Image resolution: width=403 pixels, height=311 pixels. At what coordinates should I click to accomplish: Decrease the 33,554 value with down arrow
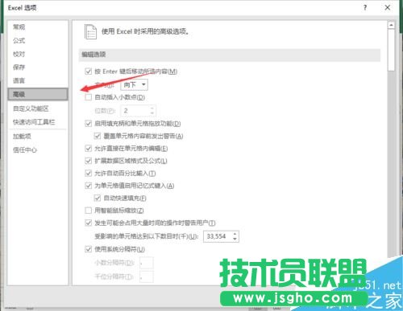(235, 239)
